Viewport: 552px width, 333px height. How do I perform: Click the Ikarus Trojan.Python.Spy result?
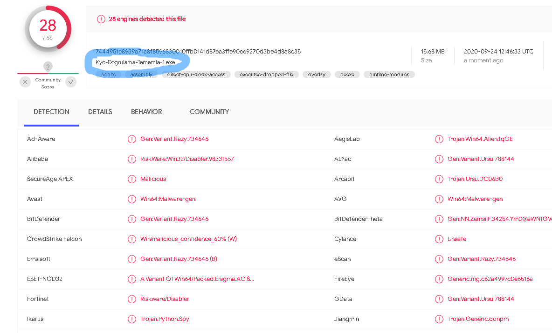[165, 320]
